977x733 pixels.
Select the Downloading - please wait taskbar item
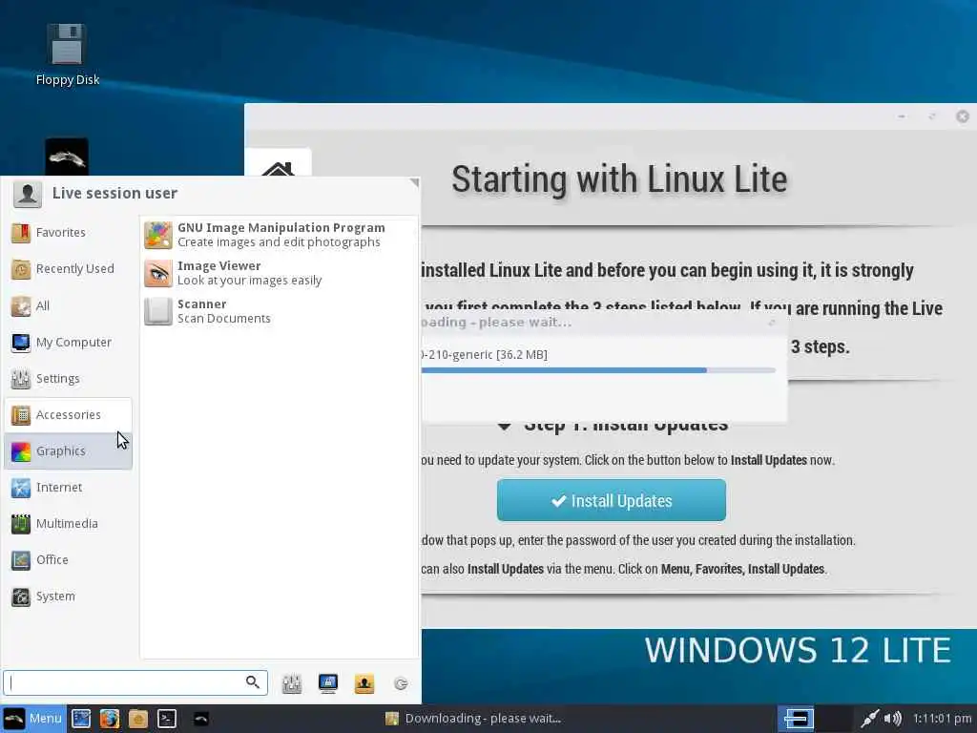[473, 719]
